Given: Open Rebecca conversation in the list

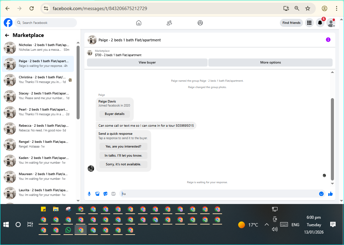Looking at the screenshot, I should (x=38, y=128).
